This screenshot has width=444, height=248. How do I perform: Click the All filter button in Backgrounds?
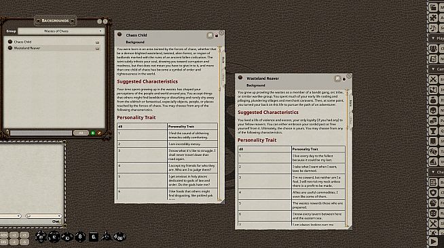point(81,133)
